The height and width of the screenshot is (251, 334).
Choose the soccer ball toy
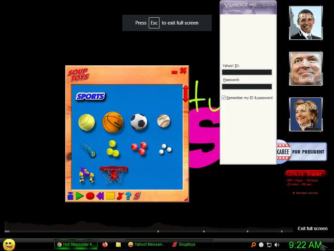point(139,122)
